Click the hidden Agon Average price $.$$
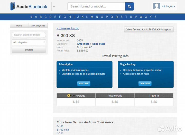 (x=76, y=102)
